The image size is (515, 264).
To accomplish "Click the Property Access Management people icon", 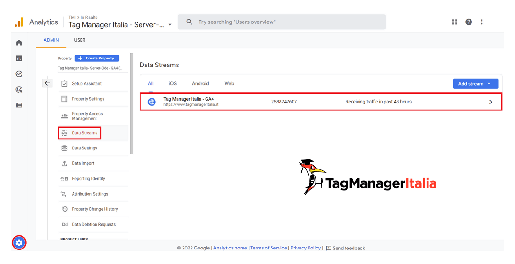I will coord(65,116).
